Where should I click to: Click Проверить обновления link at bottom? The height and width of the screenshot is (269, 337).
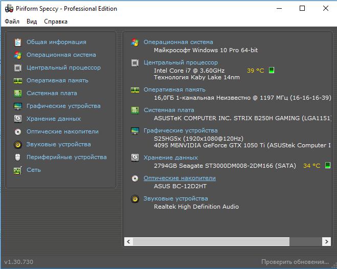click(x=295, y=262)
